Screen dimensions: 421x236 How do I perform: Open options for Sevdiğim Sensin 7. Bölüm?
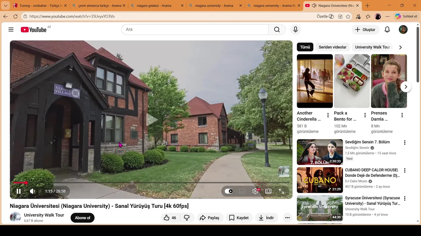click(405, 143)
